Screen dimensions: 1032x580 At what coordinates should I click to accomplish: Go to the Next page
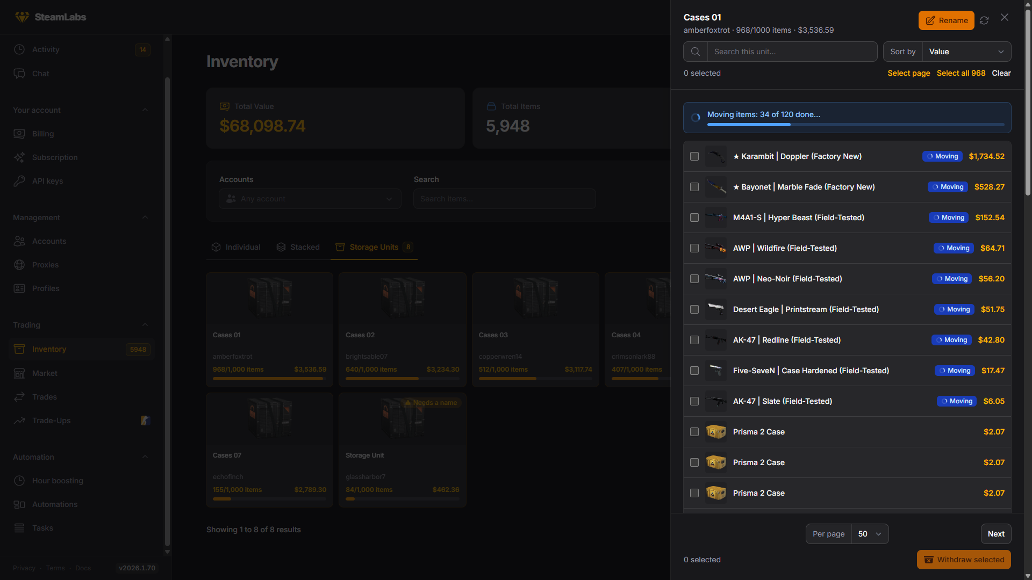(996, 534)
